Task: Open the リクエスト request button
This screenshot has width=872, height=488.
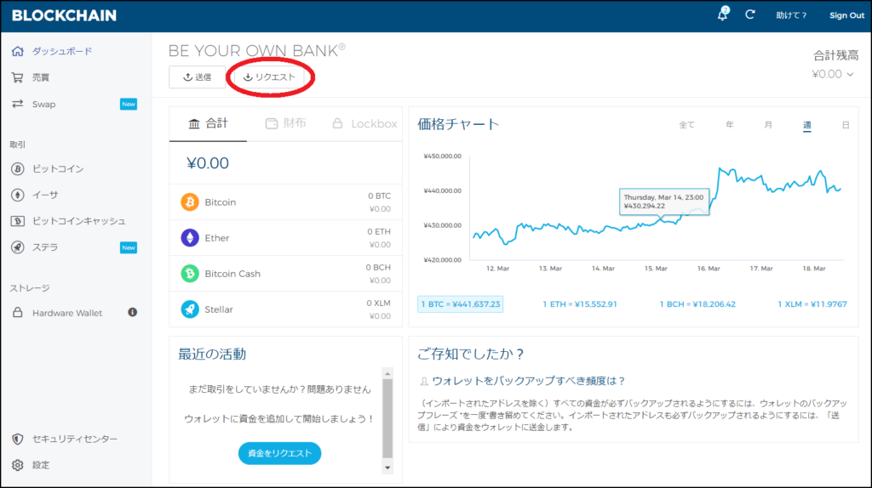Action: coord(269,77)
